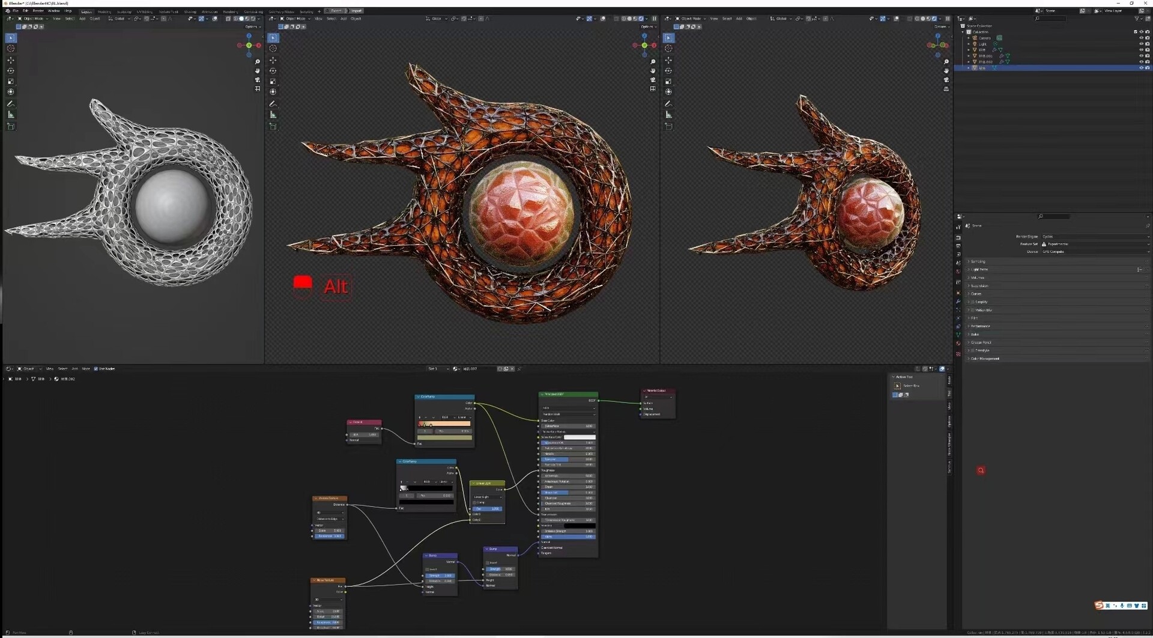Screen dimensions: 1153x638
Task: Select the Scale tool
Action: (x=11, y=80)
